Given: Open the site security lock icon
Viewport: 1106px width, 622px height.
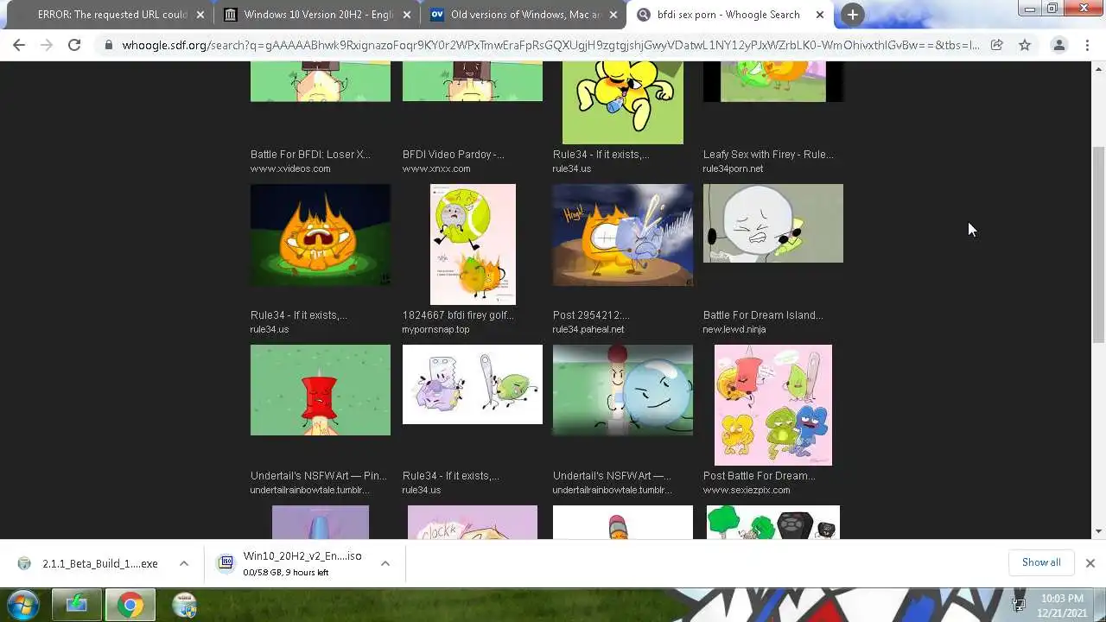Looking at the screenshot, I should [x=108, y=45].
